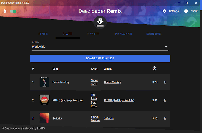This screenshot has width=202, height=133.
Task: Click the Artist column header
Action: click(94, 69)
